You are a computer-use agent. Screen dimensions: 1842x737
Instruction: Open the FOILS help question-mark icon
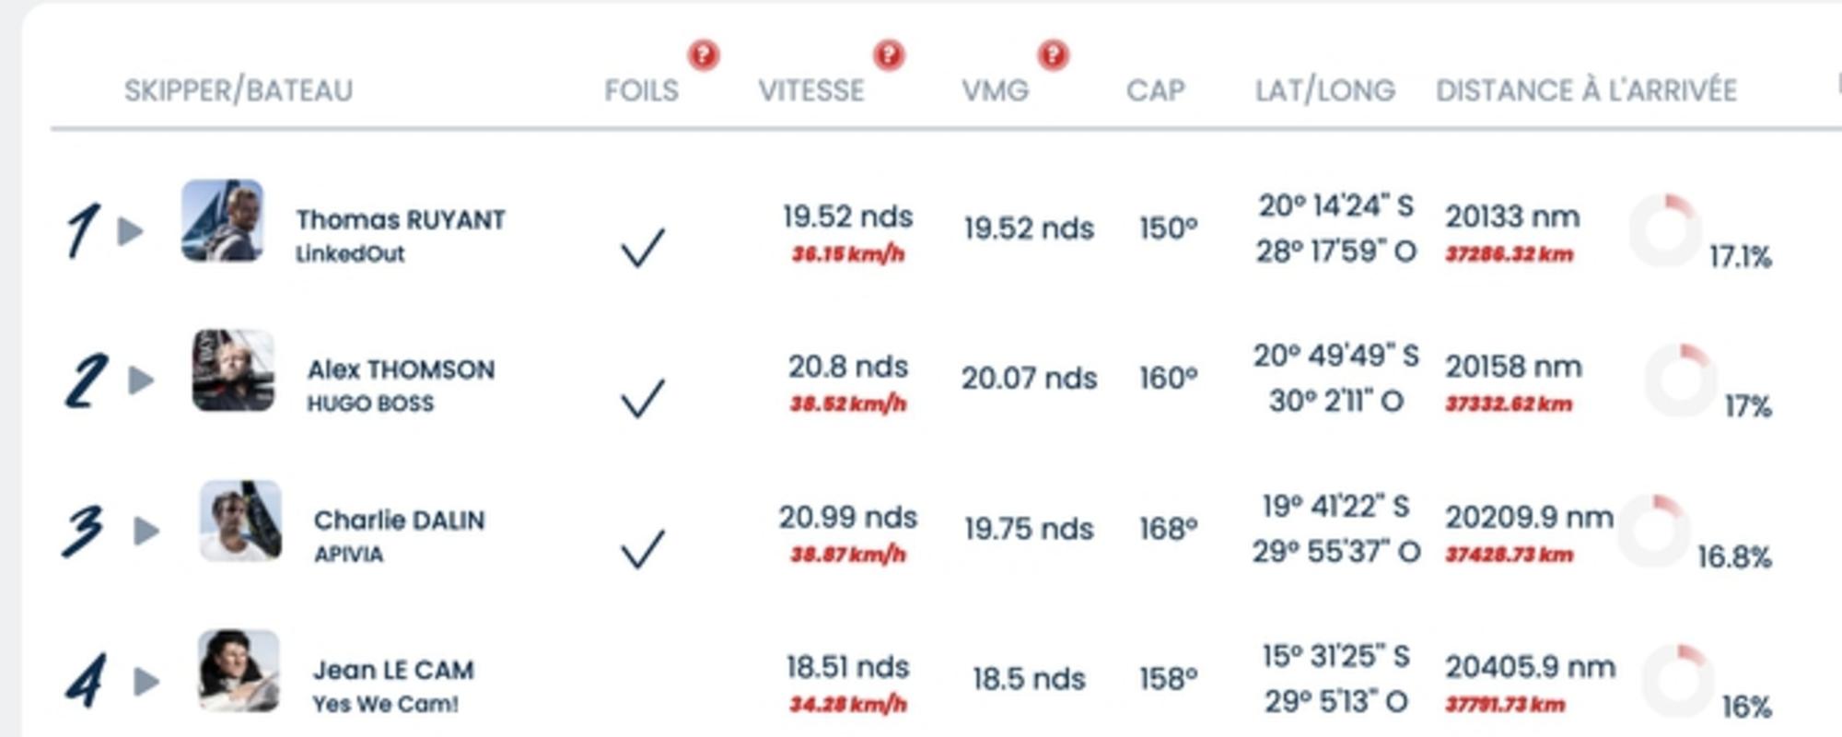pos(704,55)
